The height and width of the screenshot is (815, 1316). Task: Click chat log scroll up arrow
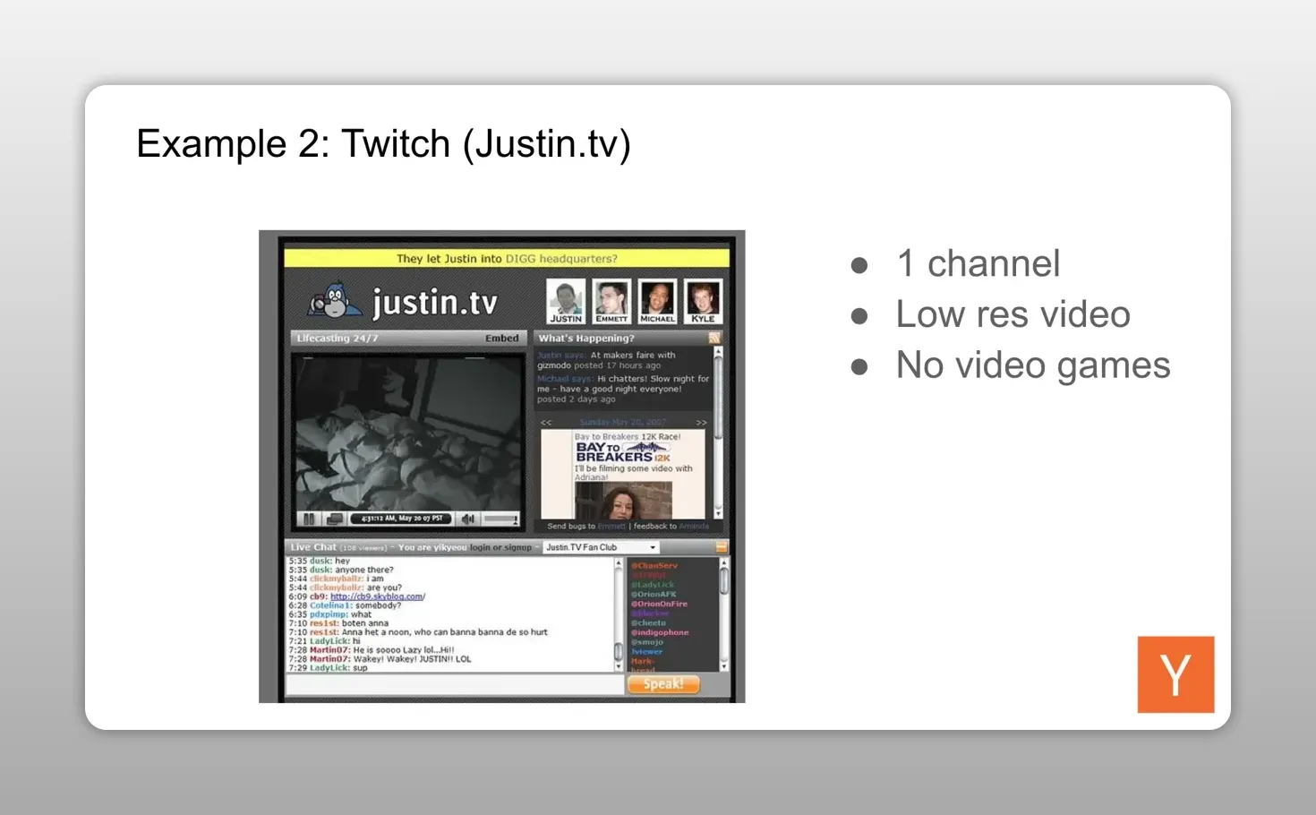pyautogui.click(x=618, y=563)
